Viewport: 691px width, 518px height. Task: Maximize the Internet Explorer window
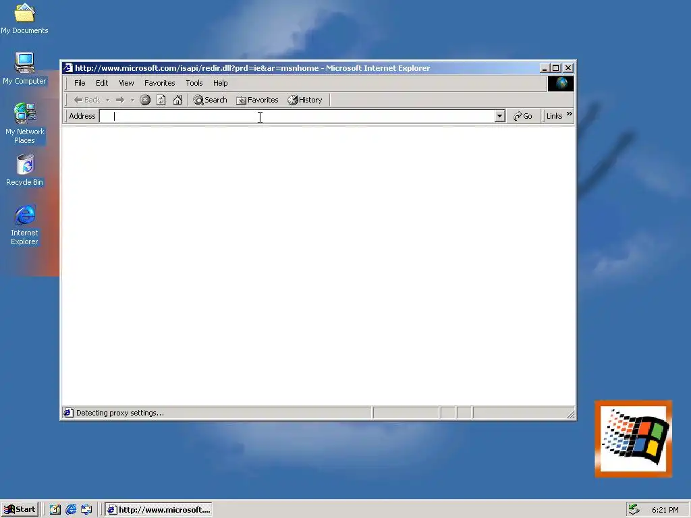click(556, 68)
